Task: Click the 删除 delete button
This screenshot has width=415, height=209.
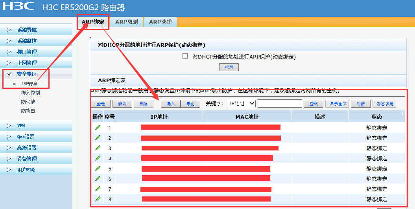Action: point(144,104)
